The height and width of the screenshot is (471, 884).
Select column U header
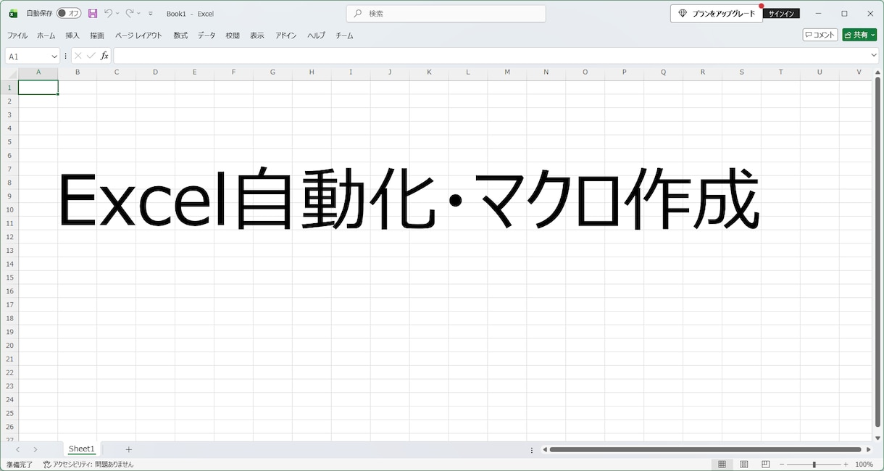[x=820, y=72]
